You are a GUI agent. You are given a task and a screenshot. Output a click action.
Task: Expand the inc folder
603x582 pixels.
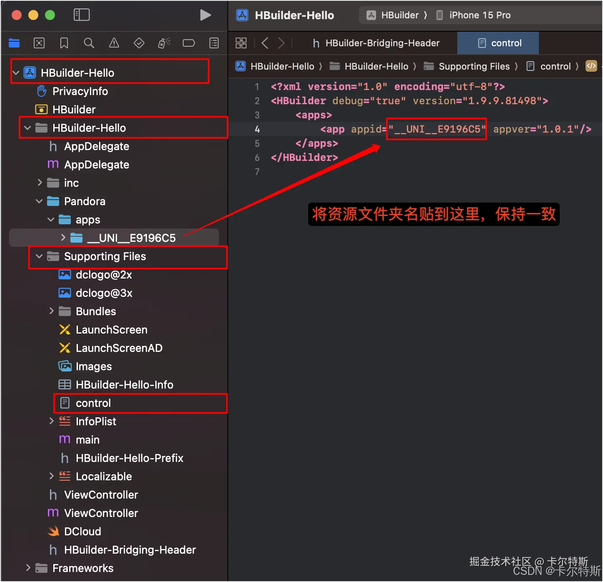click(x=40, y=183)
